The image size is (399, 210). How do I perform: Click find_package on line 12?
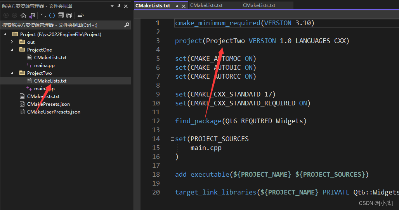point(198,121)
